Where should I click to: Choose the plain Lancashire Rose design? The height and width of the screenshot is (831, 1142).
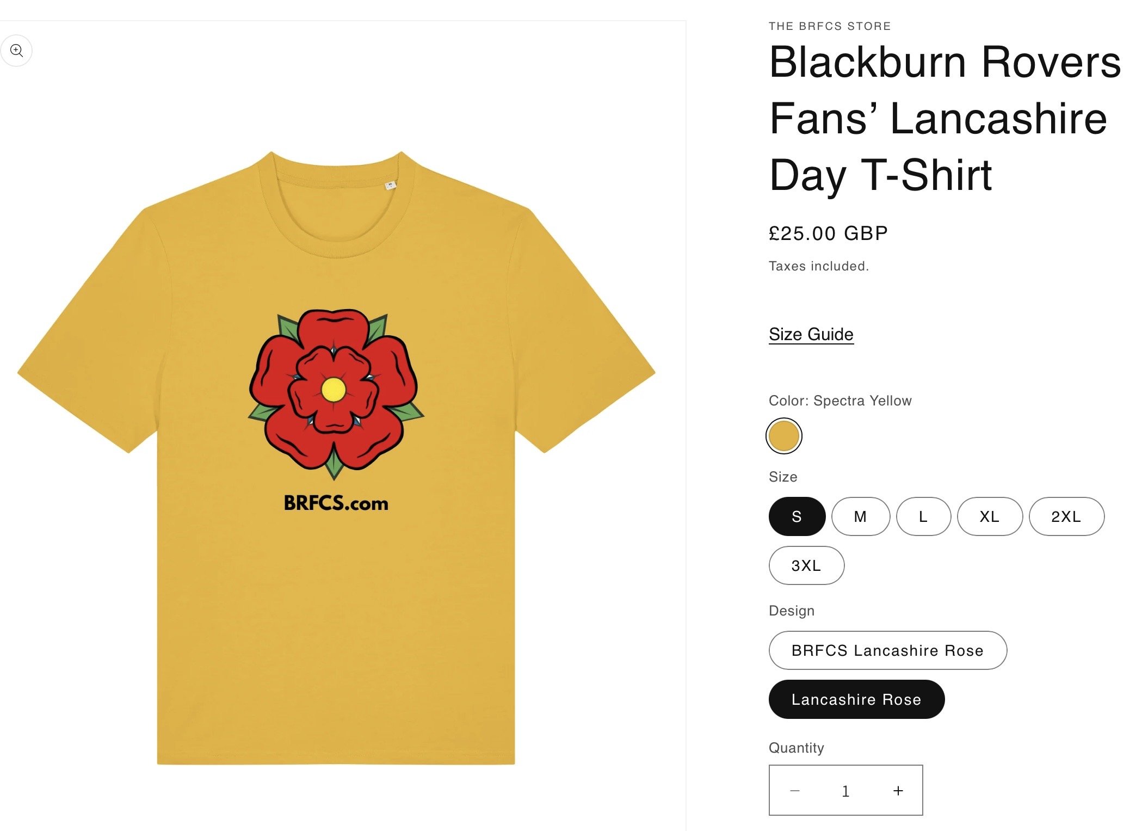pyautogui.click(x=856, y=699)
